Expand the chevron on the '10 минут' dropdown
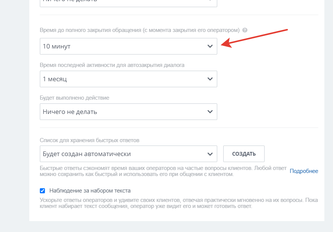Image resolution: width=333 pixels, height=232 pixels. click(210, 46)
